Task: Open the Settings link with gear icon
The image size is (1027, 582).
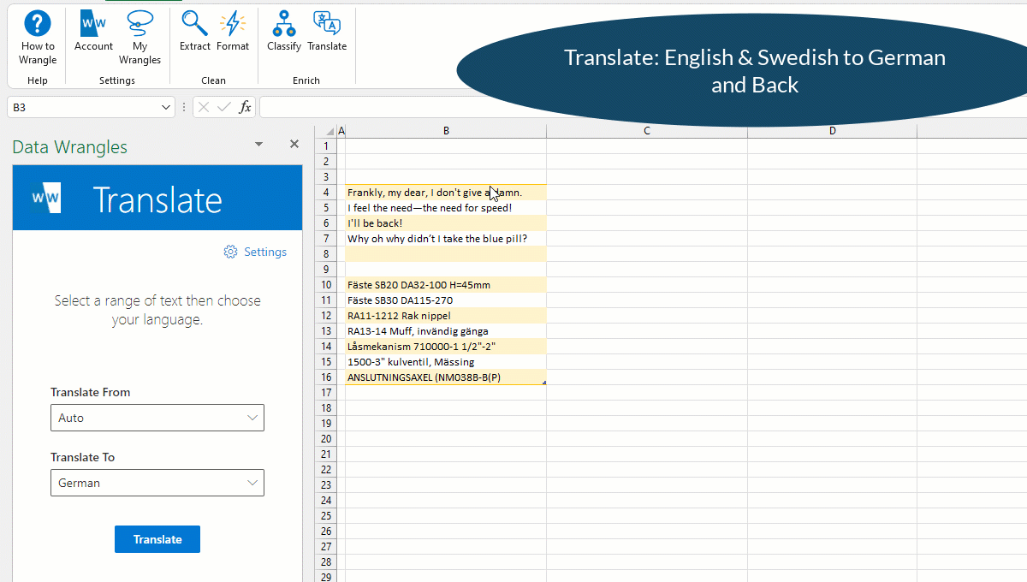Action: [x=255, y=252]
